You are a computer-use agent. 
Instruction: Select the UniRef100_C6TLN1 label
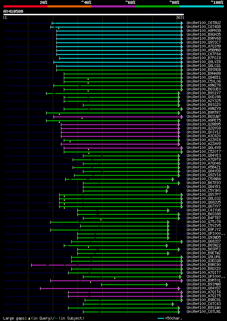[204, 312]
